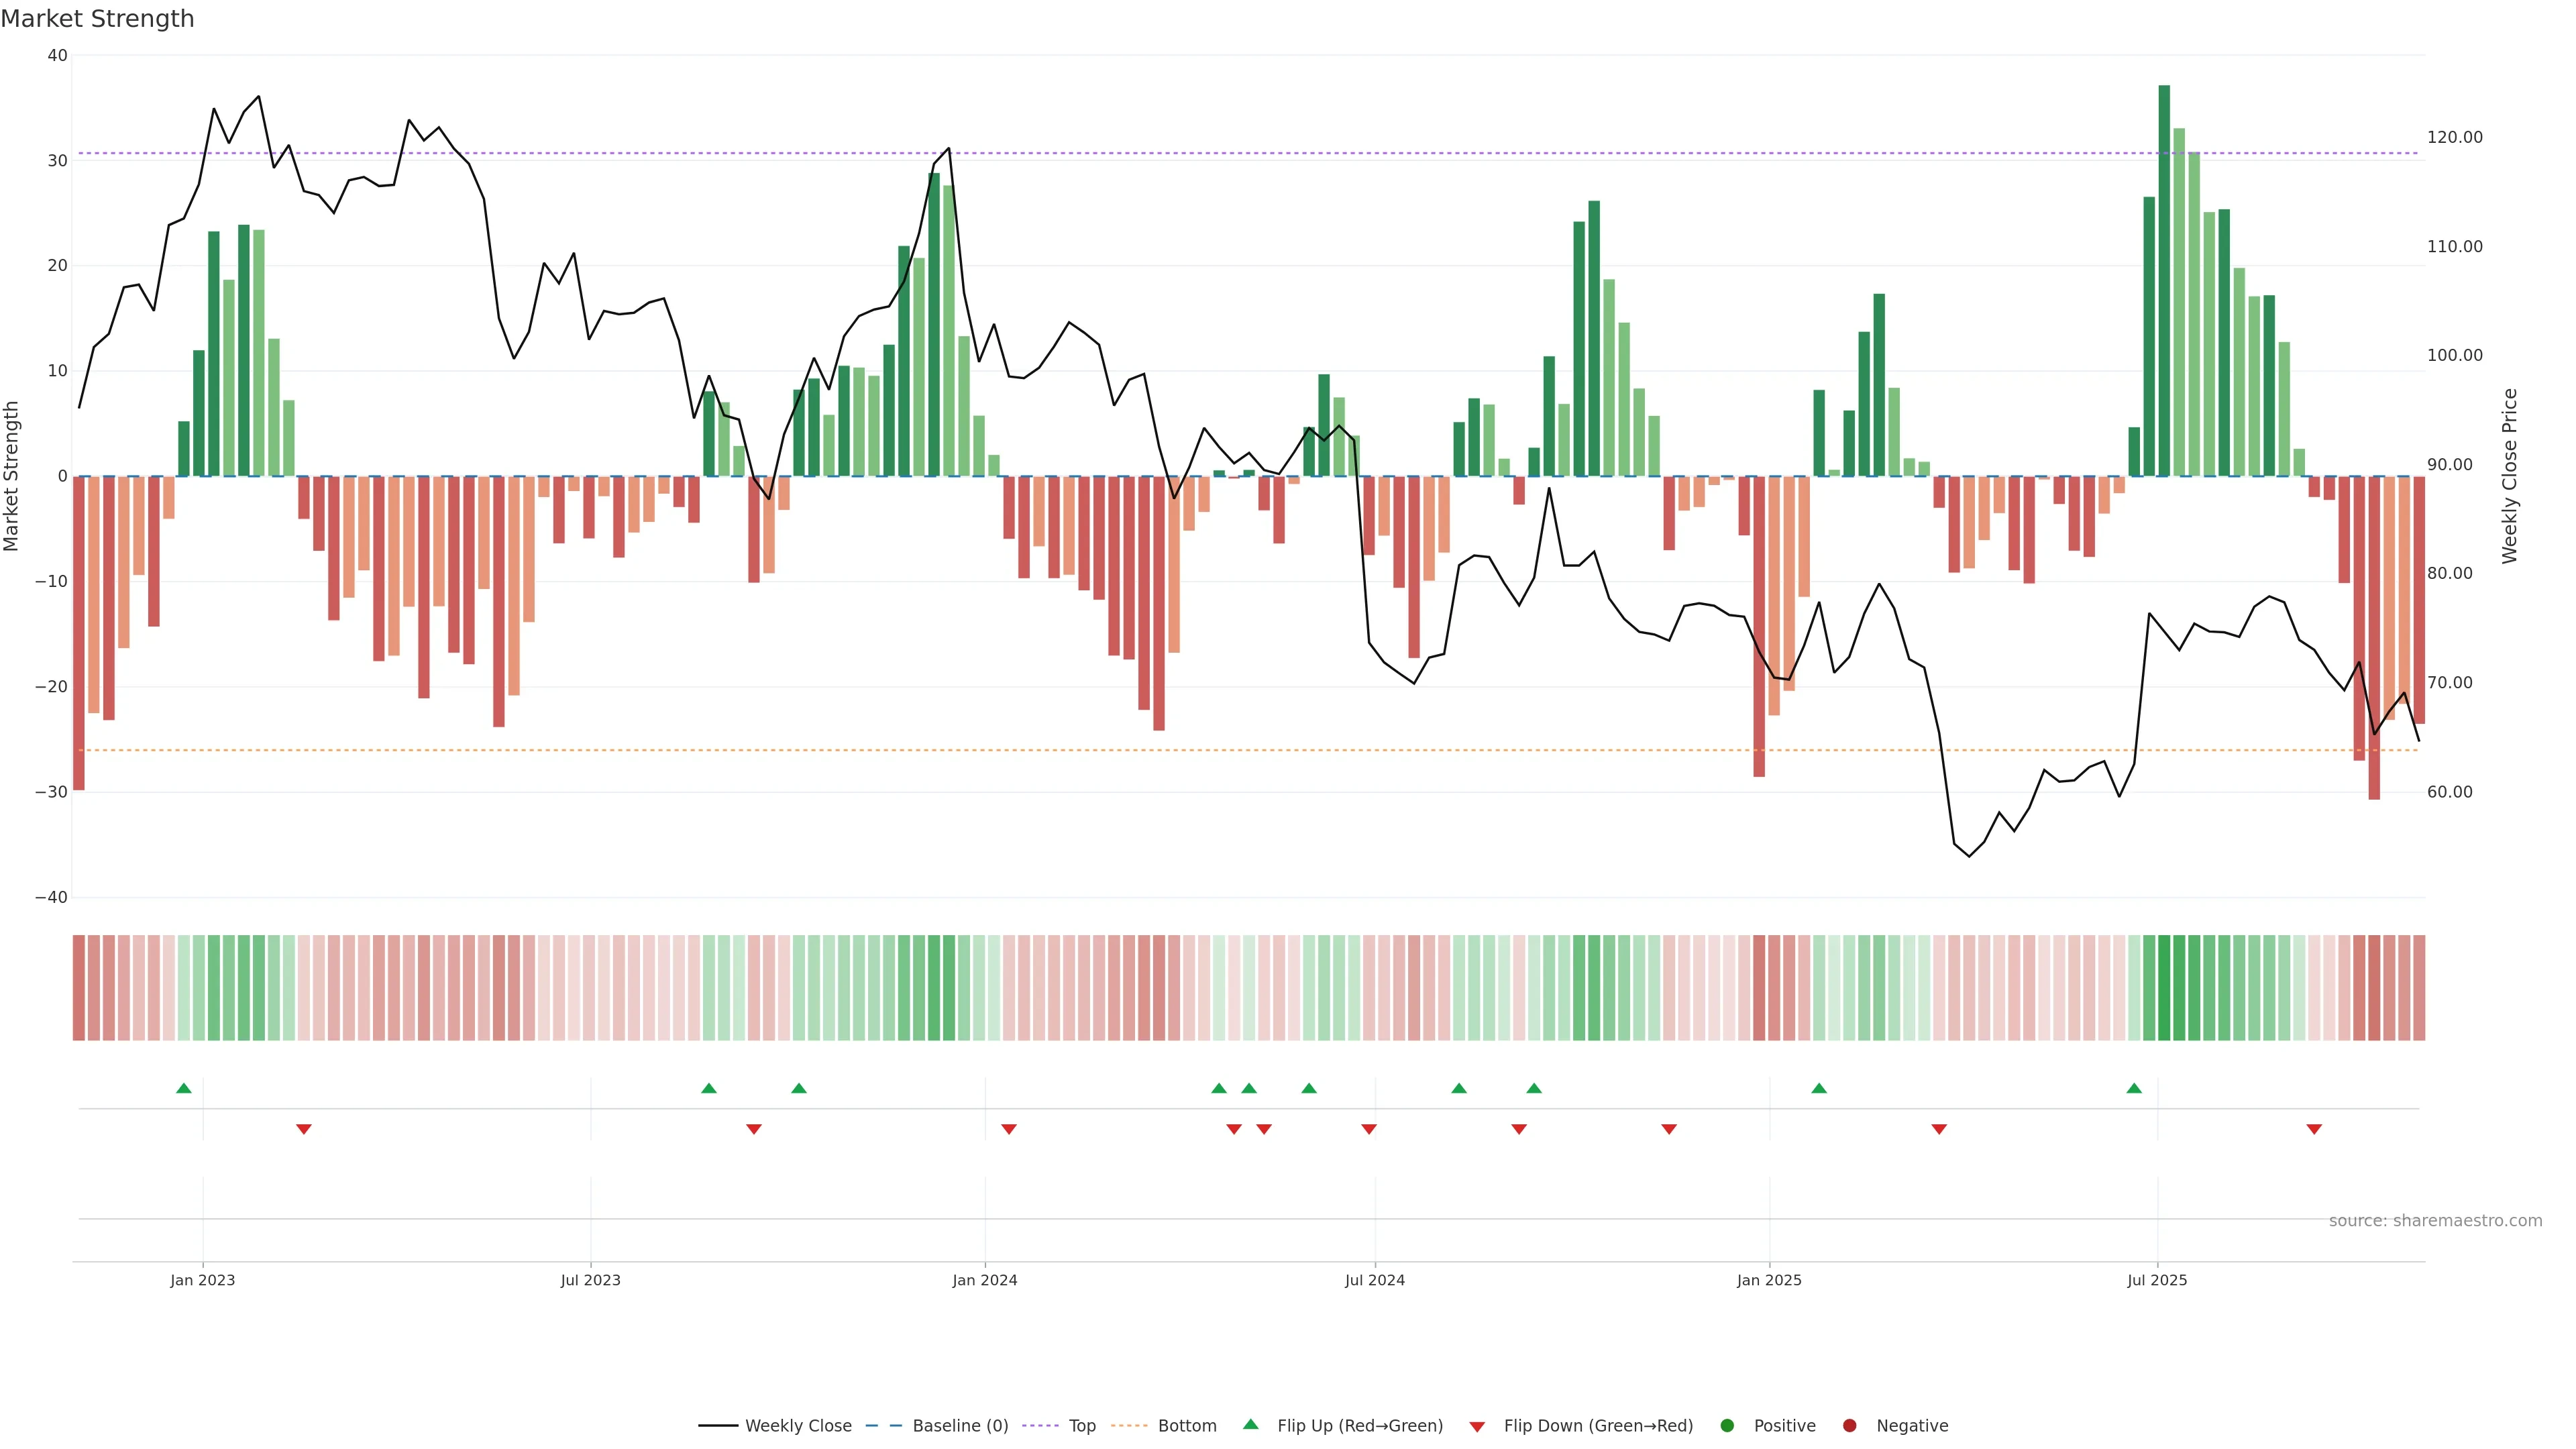Click the Positive green circle legend icon

1727,1425
